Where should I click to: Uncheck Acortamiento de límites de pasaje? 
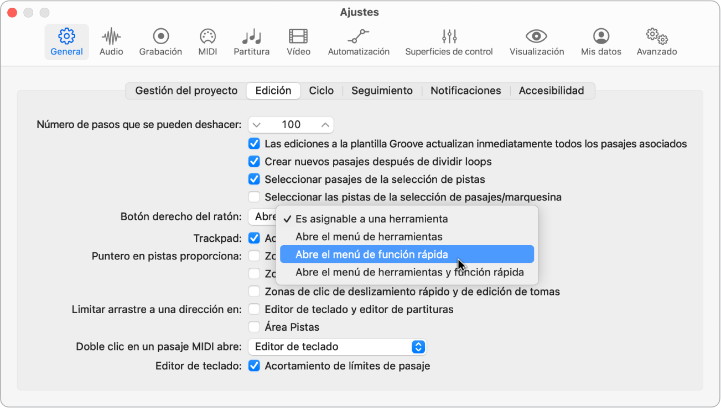pyautogui.click(x=254, y=365)
